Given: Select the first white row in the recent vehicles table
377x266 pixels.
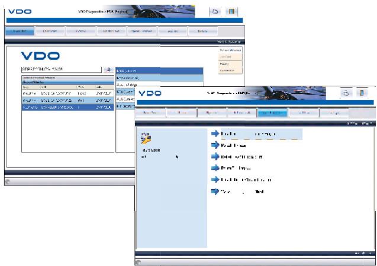Looking at the screenshot, I should pos(68,93).
